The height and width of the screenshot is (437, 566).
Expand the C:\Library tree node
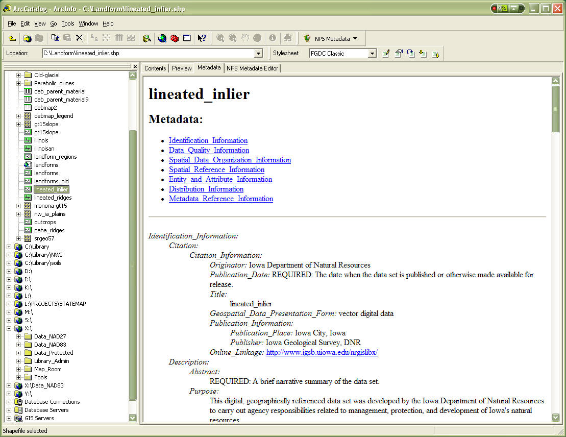coord(9,247)
